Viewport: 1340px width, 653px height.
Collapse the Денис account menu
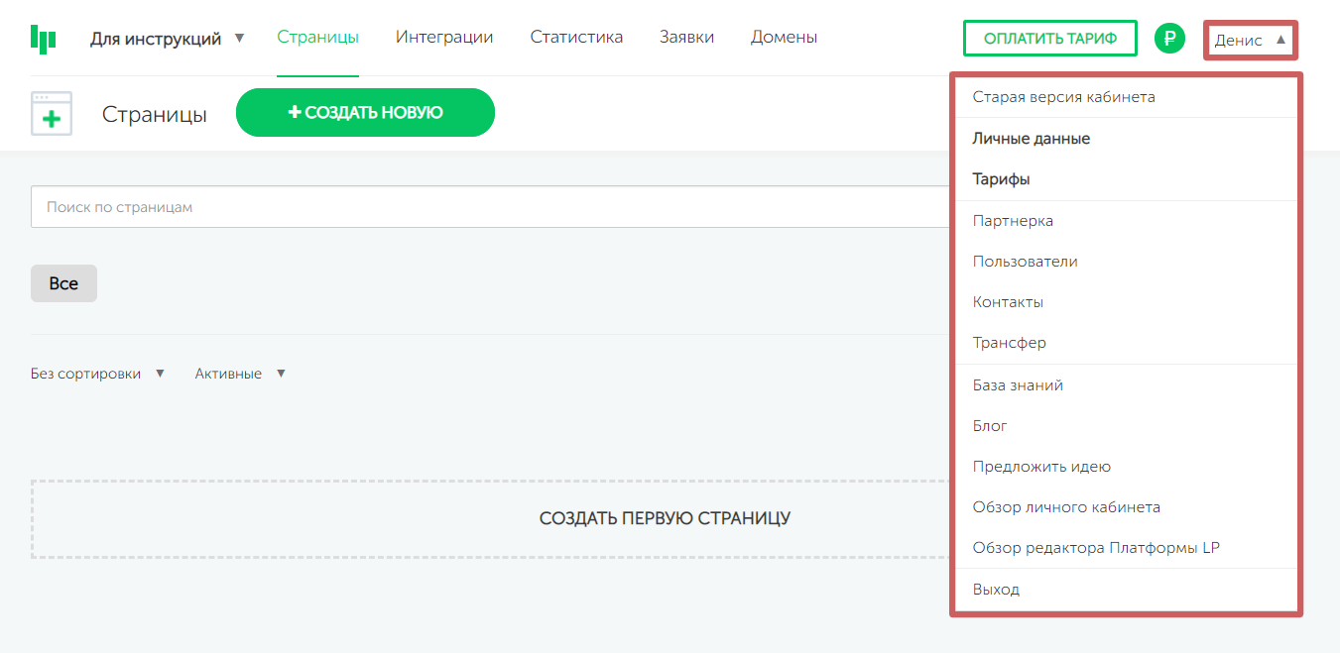tap(1250, 41)
